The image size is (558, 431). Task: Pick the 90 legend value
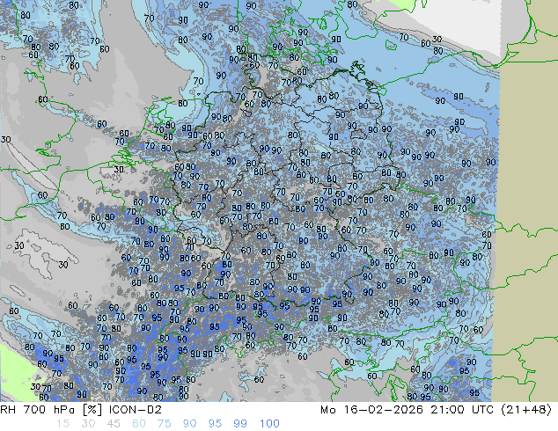[x=190, y=424]
